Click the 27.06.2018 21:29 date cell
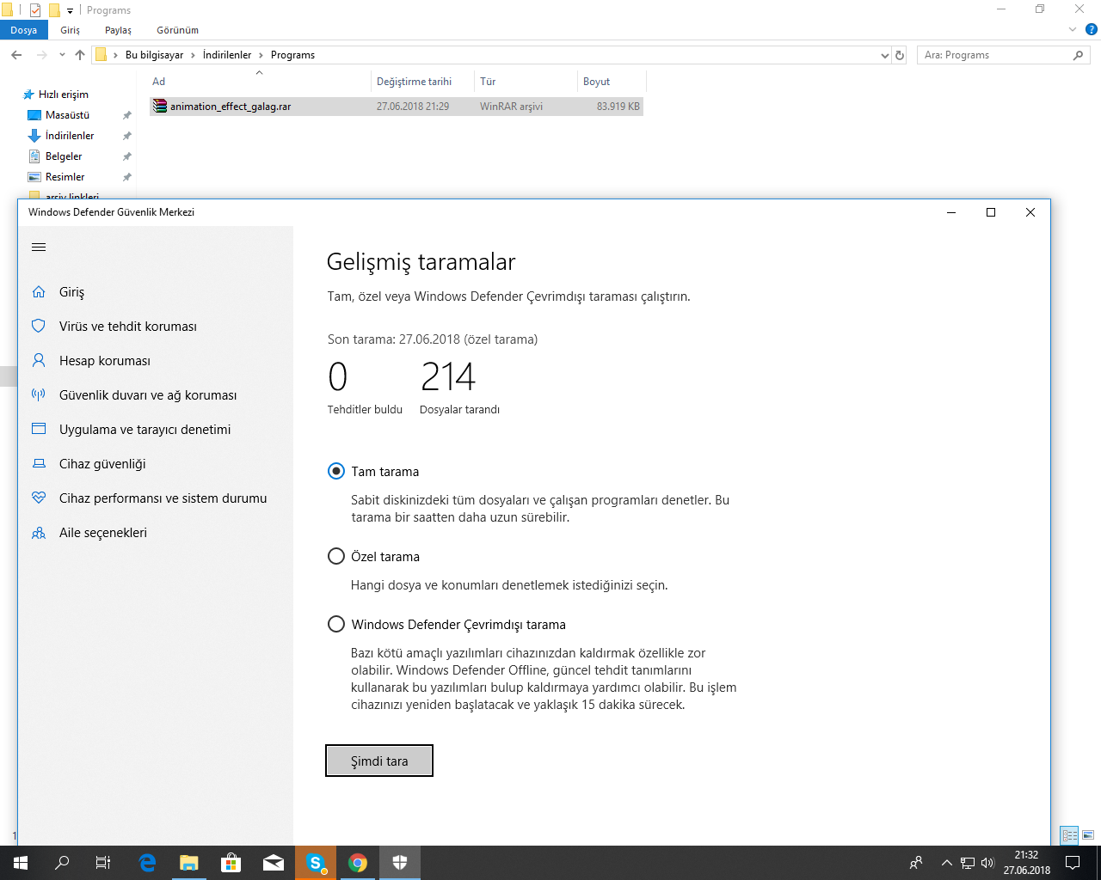 (x=413, y=107)
